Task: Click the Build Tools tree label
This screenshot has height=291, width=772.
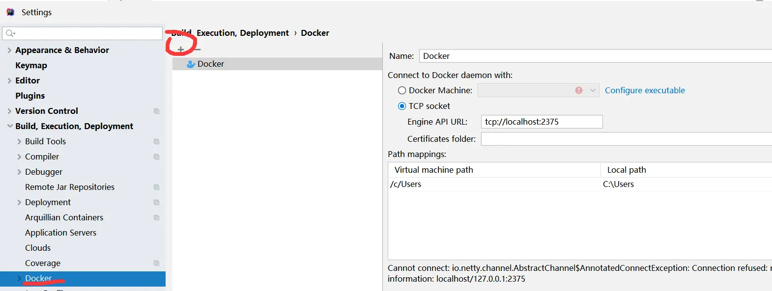Action: [45, 141]
